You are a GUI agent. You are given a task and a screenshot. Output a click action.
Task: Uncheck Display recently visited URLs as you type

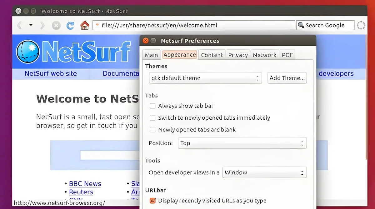click(x=152, y=201)
